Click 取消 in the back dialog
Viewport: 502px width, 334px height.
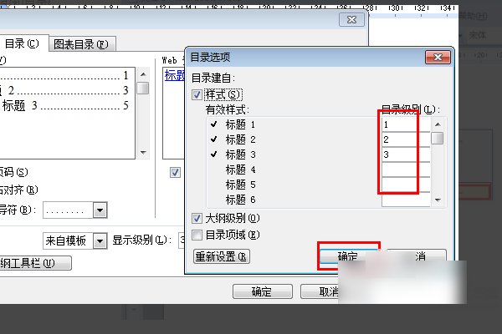click(x=320, y=291)
